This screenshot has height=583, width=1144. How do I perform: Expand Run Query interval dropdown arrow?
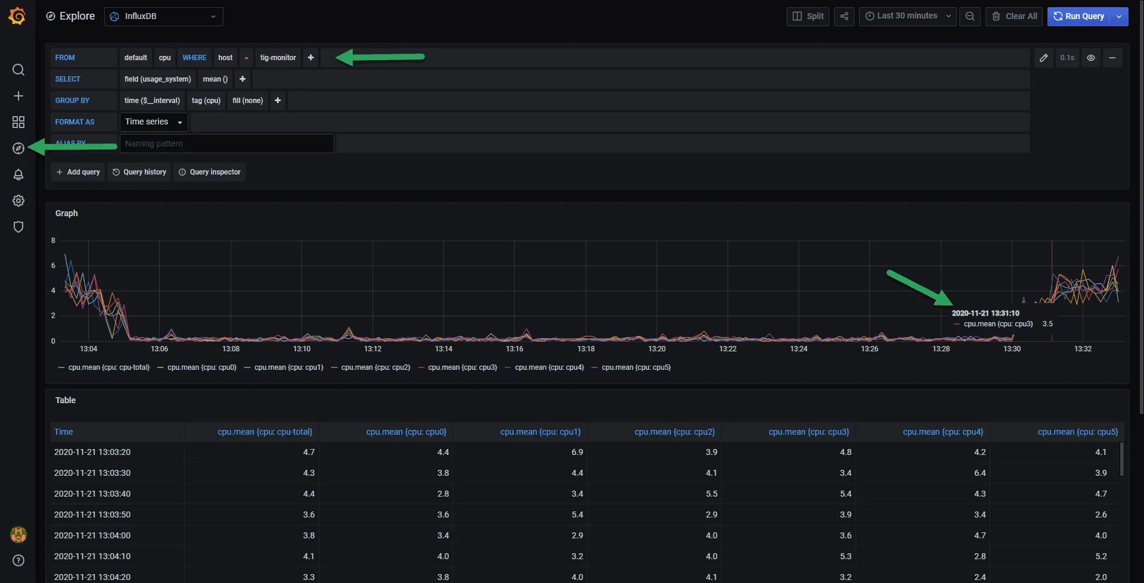tap(1120, 16)
